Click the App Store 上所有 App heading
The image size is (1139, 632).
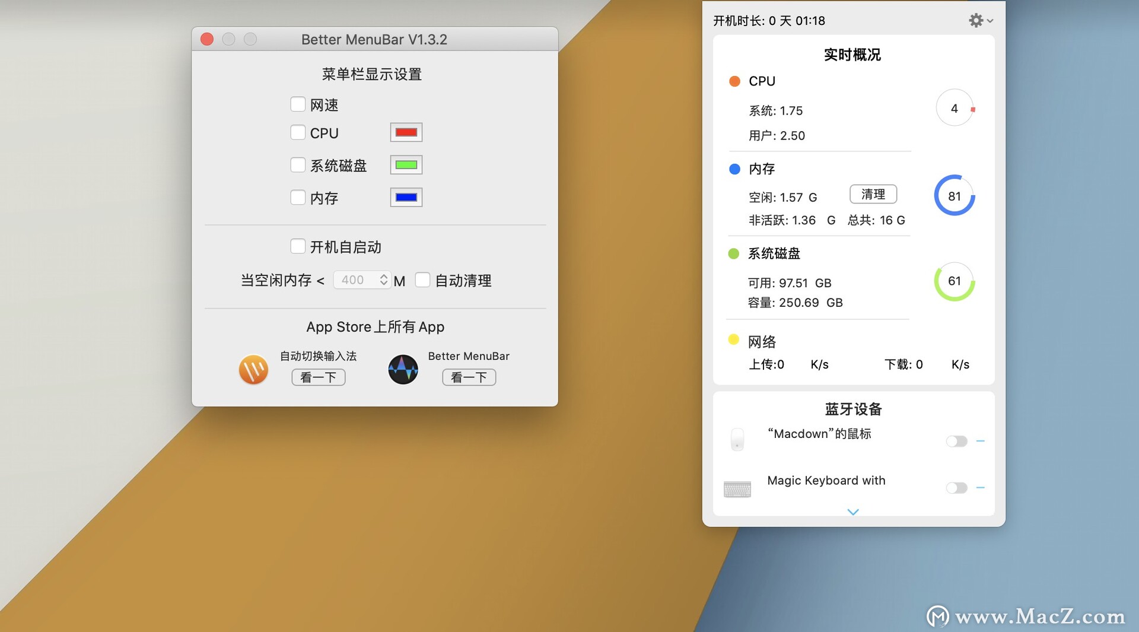pos(376,327)
